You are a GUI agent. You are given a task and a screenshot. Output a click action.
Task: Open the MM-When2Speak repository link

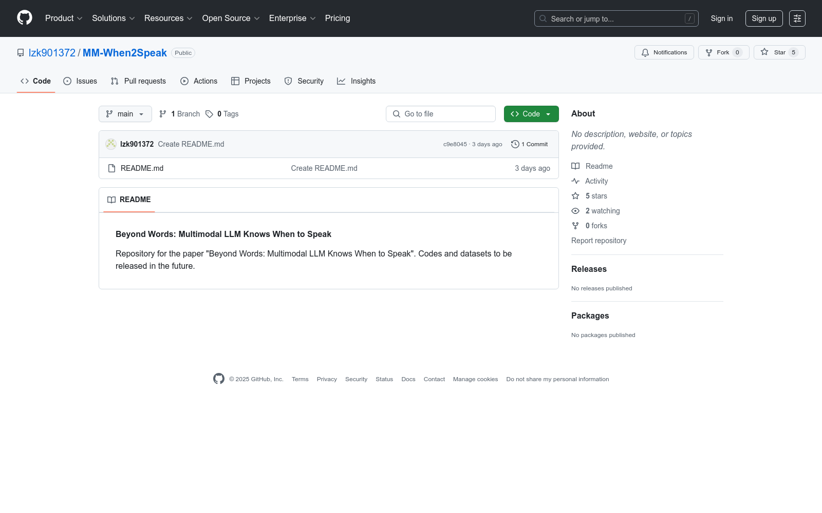(125, 53)
